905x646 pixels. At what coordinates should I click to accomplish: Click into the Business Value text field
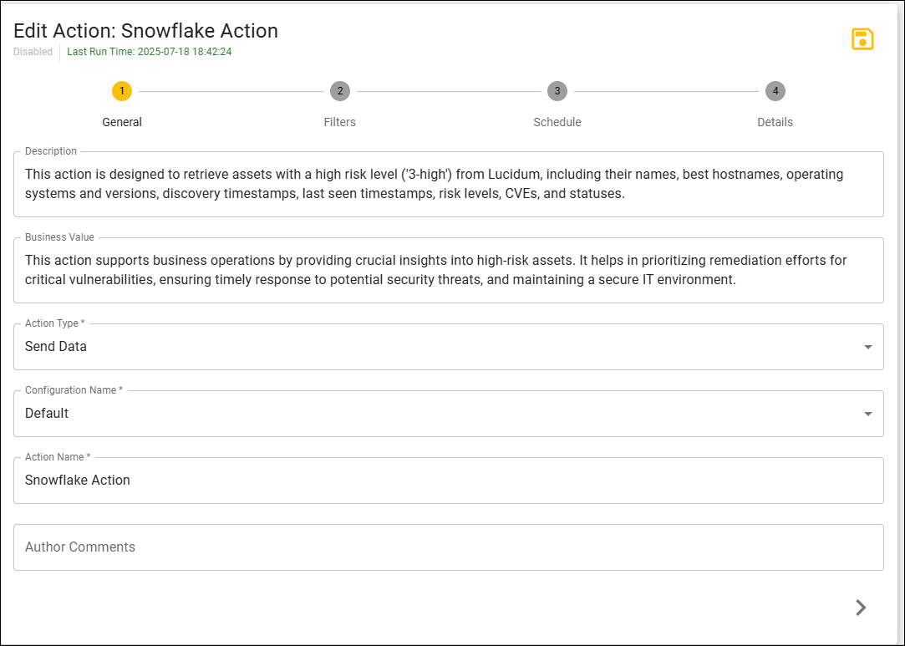click(x=449, y=270)
